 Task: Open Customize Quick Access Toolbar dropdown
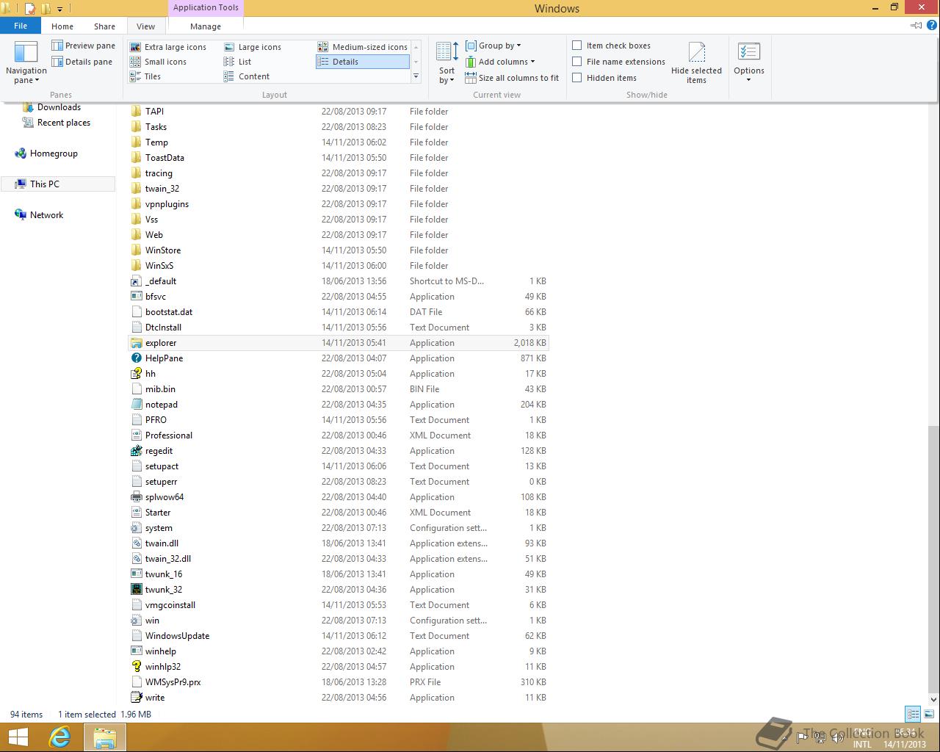tap(59, 9)
